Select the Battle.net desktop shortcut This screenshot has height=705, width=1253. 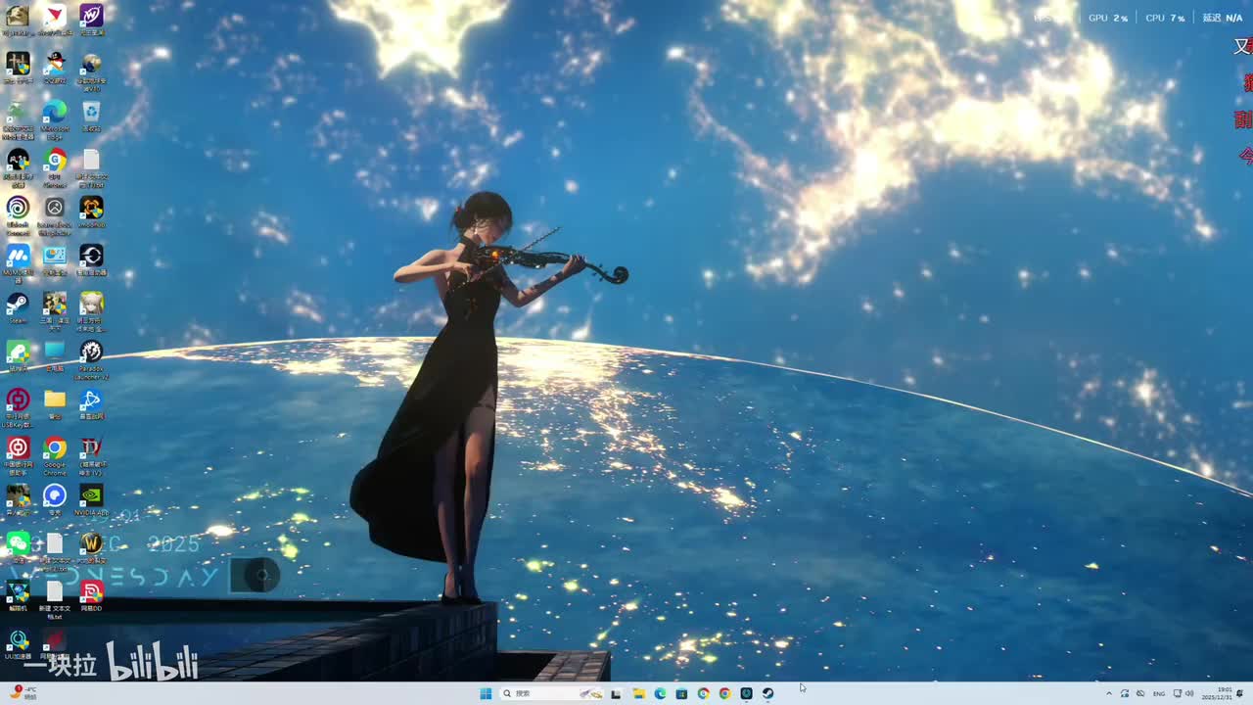[91, 405]
